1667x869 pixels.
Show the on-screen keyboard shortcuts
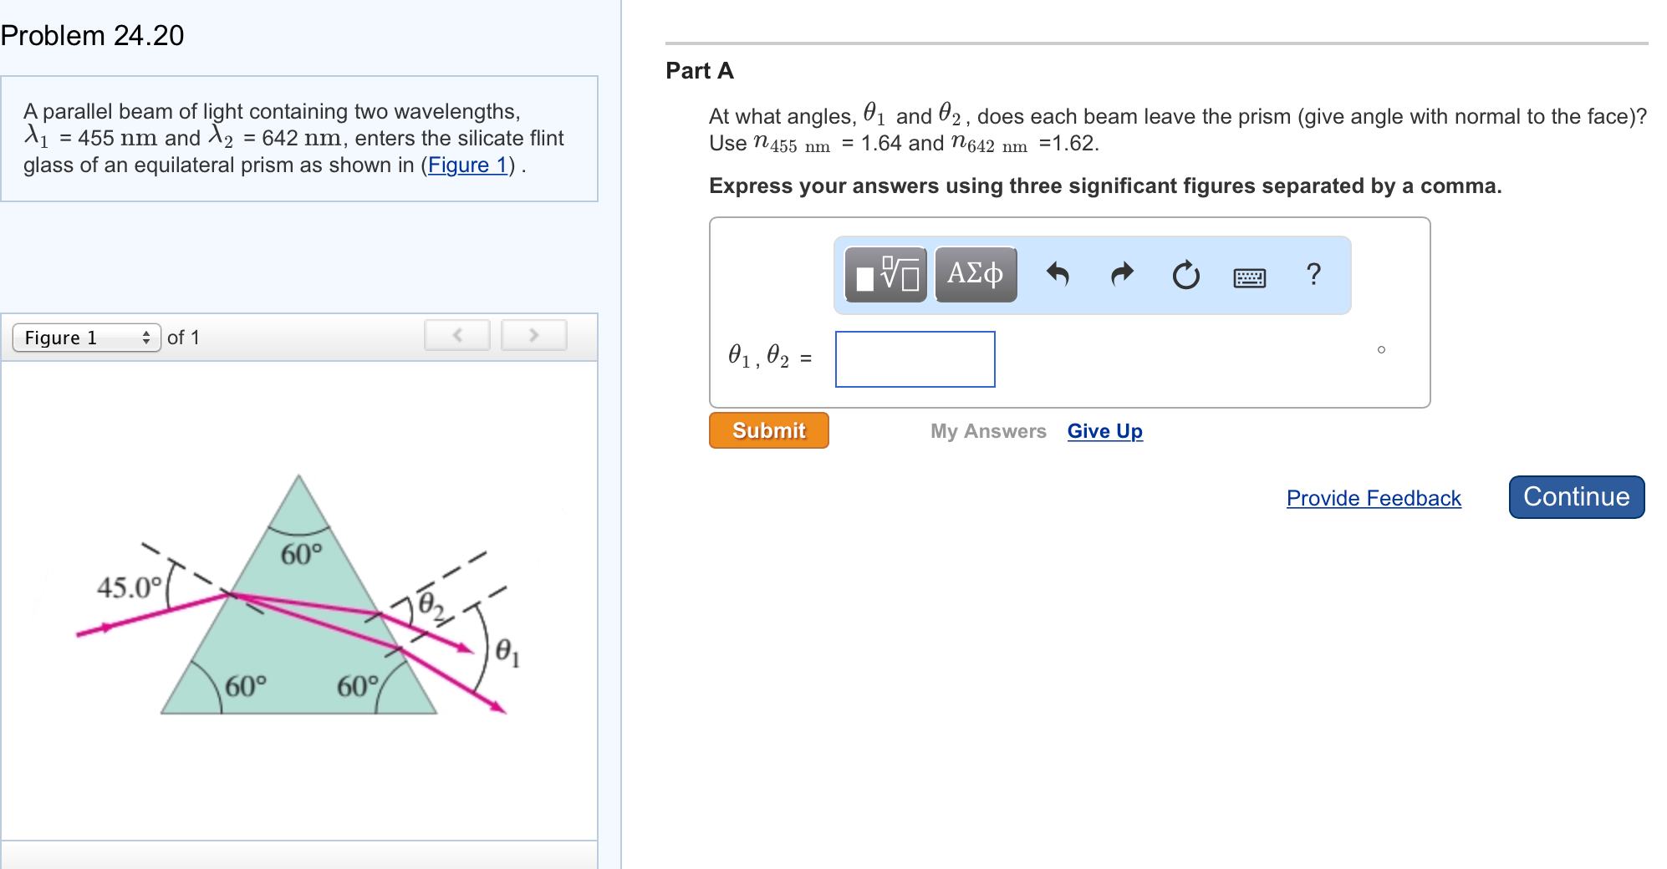click(1249, 276)
